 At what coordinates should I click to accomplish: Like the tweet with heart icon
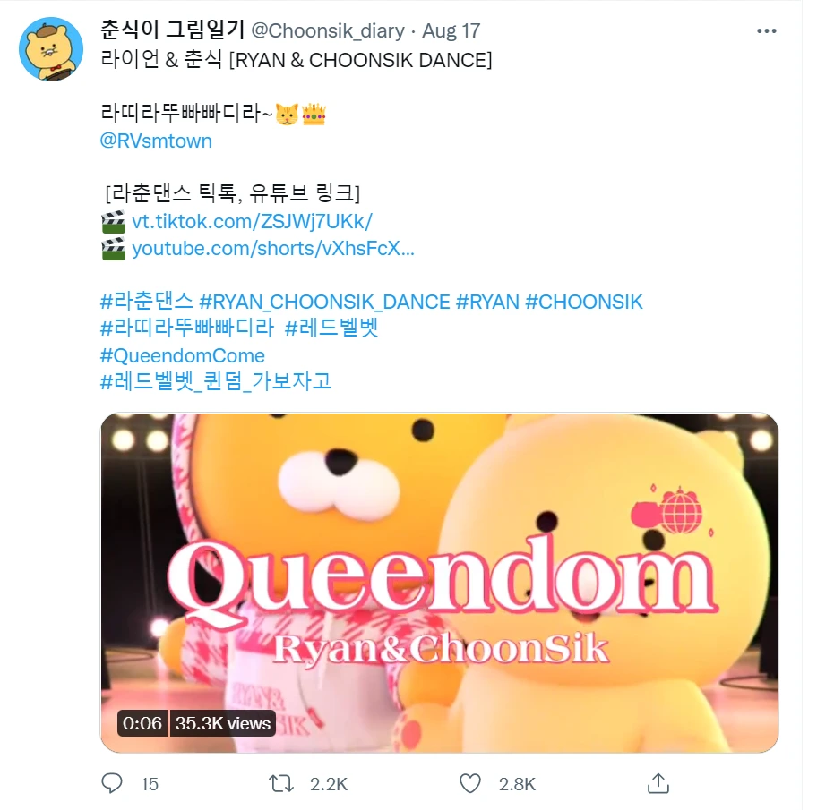tap(469, 783)
